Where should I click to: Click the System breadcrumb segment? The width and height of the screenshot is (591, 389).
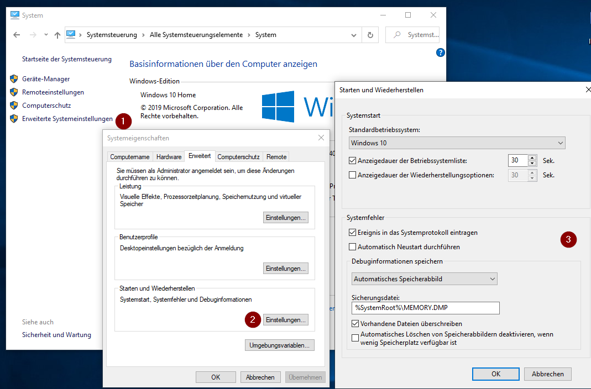click(x=266, y=35)
